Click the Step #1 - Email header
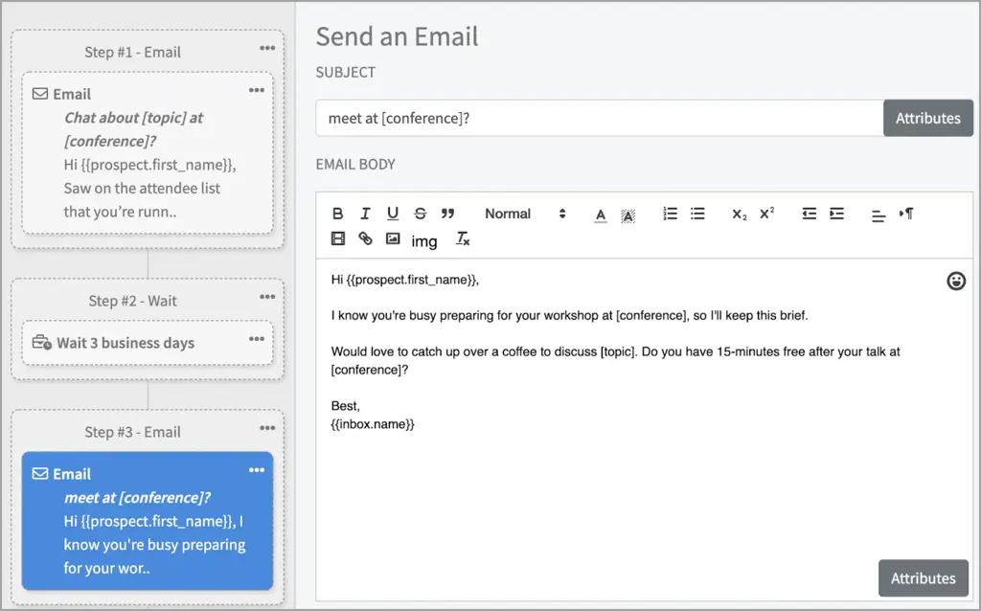 point(132,52)
